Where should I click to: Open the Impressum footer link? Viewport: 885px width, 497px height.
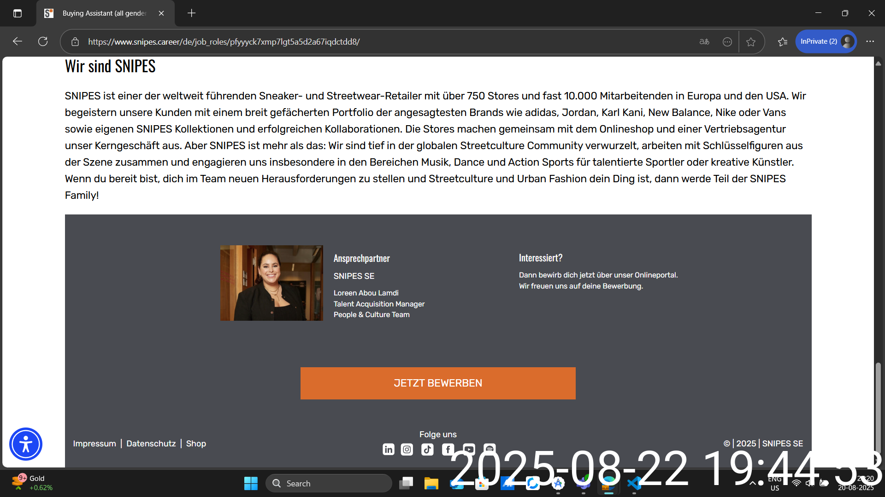point(94,444)
